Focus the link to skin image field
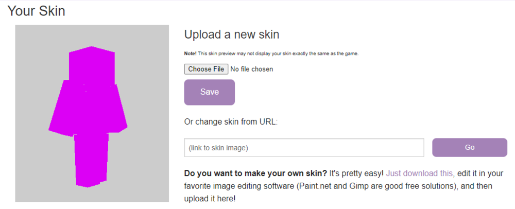Screen dimensions: 515x209 pos(304,148)
